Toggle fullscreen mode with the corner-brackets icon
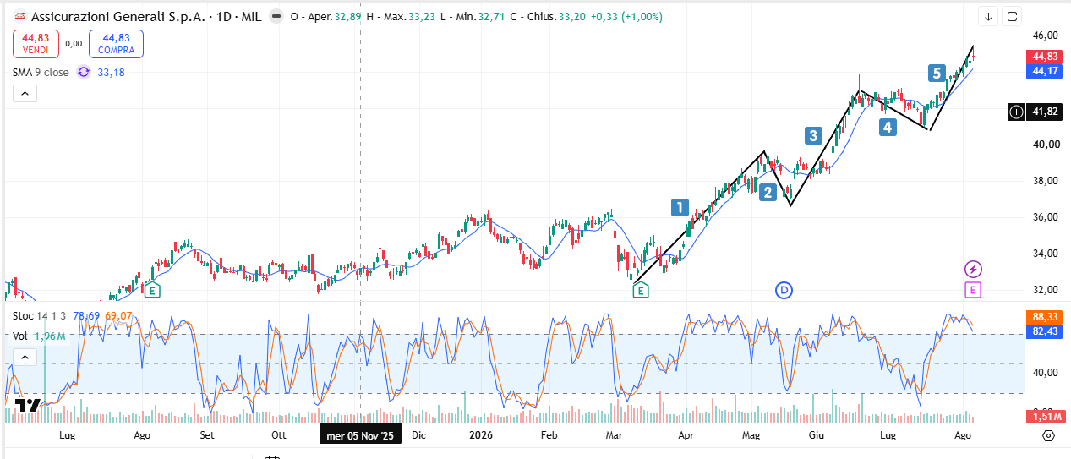This screenshot has width=1071, height=459. coord(1013,16)
